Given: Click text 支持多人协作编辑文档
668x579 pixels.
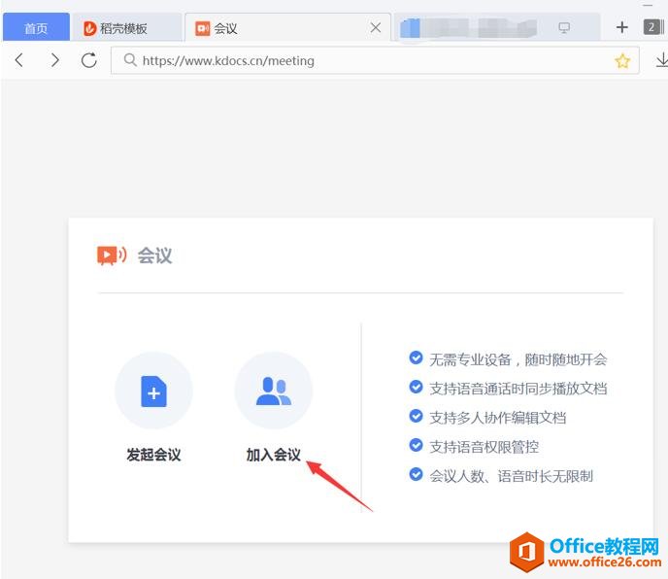Looking at the screenshot, I should [497, 418].
